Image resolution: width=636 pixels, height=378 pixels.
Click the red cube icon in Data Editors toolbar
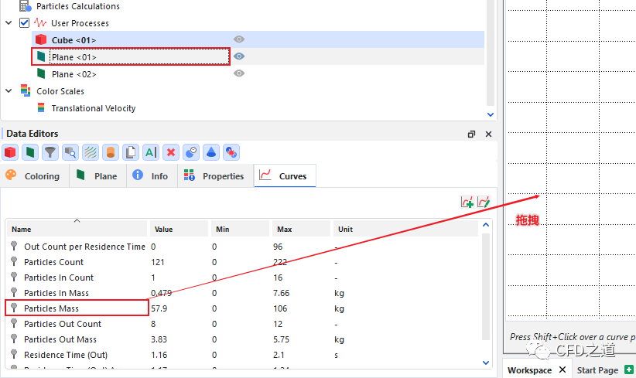pos(10,152)
